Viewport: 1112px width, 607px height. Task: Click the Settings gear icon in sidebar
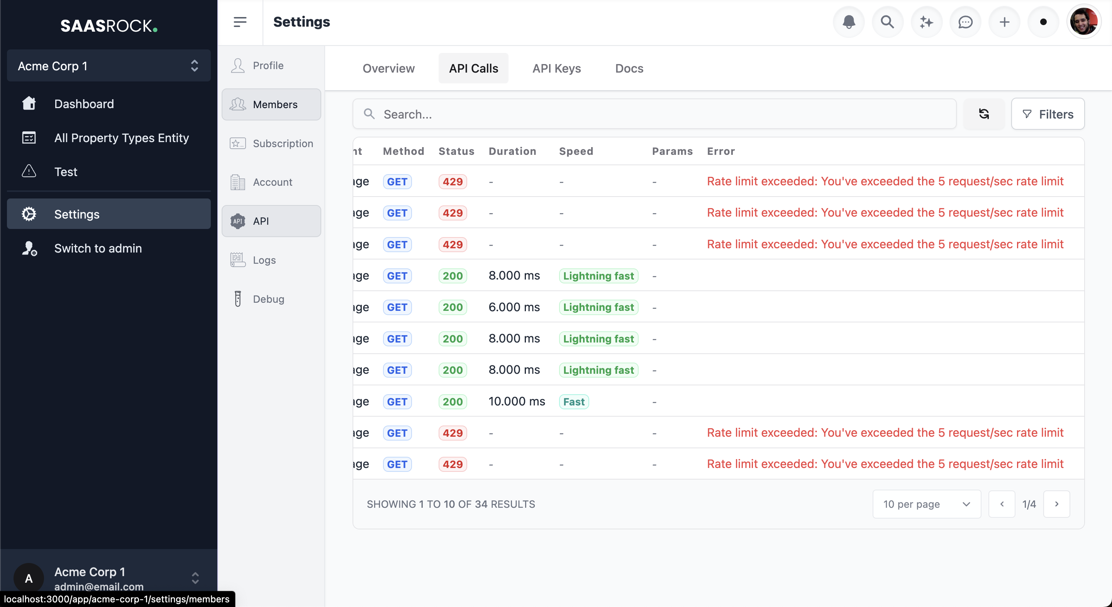coord(29,214)
